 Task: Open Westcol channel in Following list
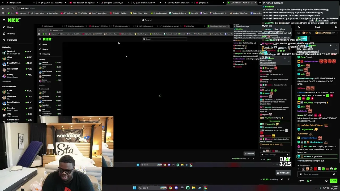pyautogui.click(x=16, y=52)
